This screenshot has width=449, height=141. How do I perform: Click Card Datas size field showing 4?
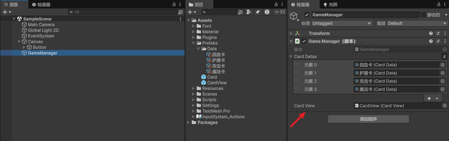(x=444, y=57)
